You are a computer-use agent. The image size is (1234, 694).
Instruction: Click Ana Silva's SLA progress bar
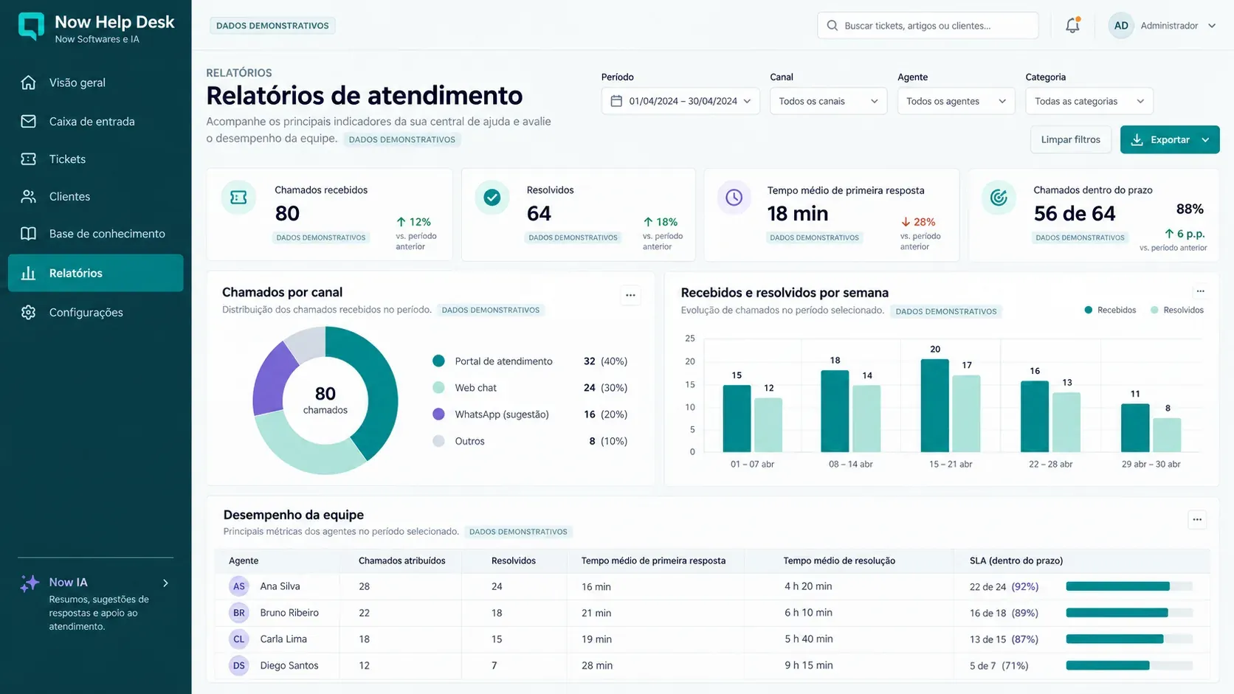1129,586
